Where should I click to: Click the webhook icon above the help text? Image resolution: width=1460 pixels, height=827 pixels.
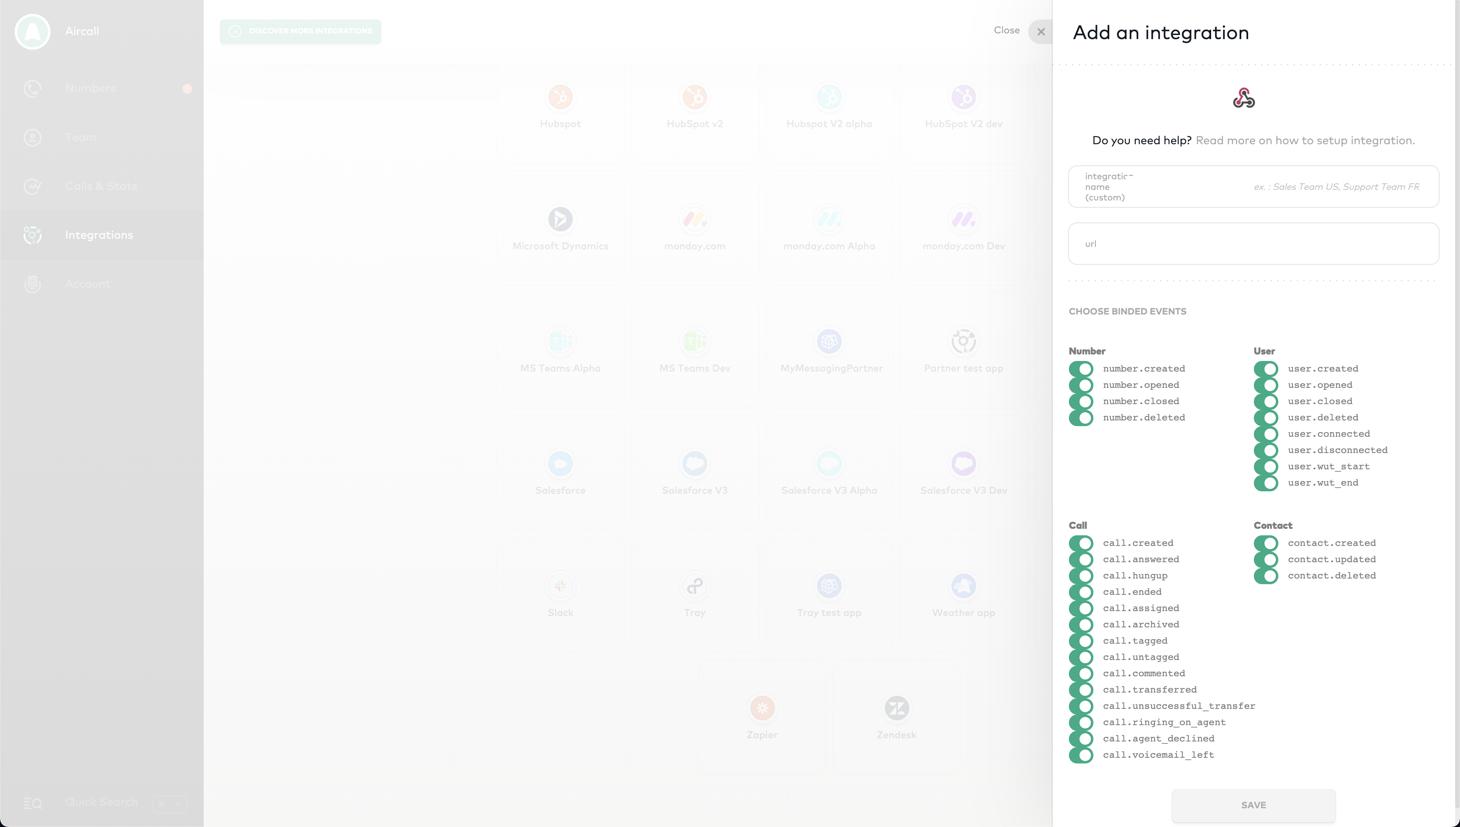(x=1244, y=98)
